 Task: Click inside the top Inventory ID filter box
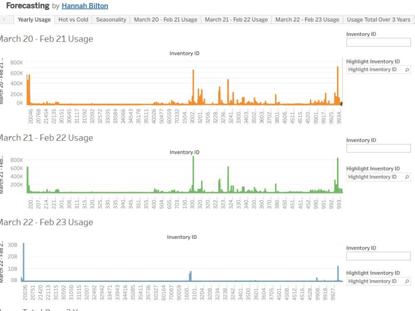pos(378,42)
